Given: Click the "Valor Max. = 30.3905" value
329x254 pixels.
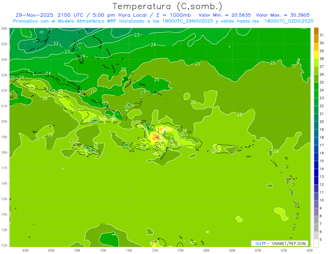Looking at the screenshot, I should click(283, 15).
